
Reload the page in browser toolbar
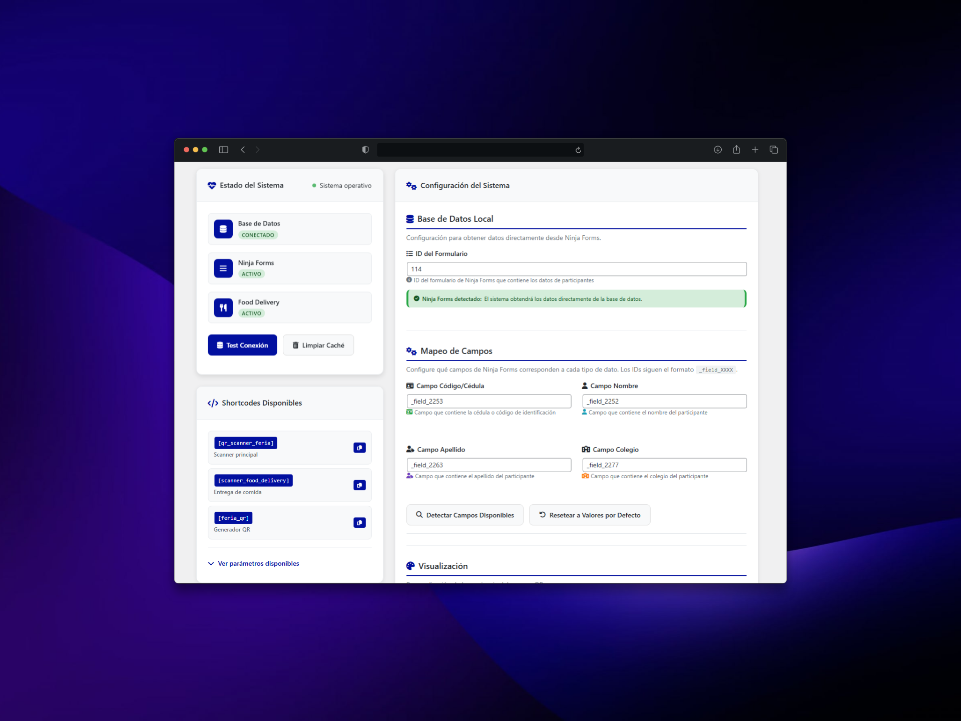[578, 150]
